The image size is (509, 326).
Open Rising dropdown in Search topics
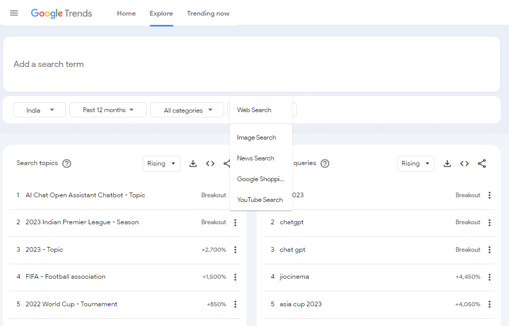(x=161, y=164)
